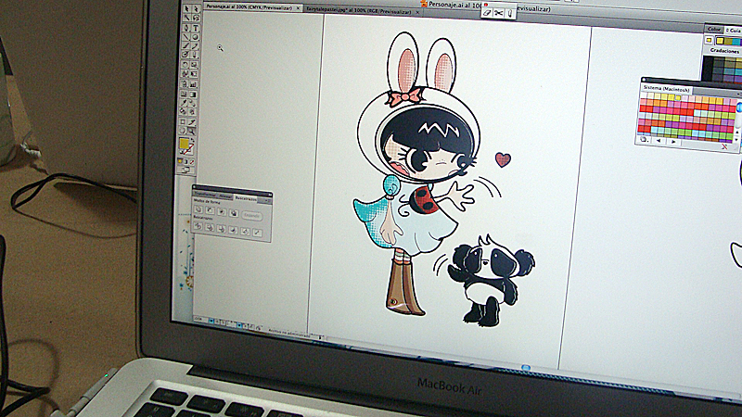Select the Pen tool

click(x=186, y=28)
